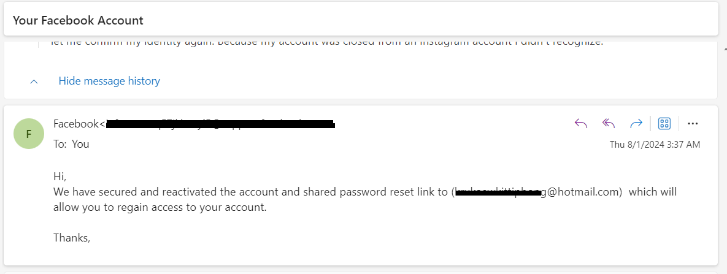This screenshot has height=274, width=727.
Task: Click the Hi, greeting line
Action: tap(60, 176)
